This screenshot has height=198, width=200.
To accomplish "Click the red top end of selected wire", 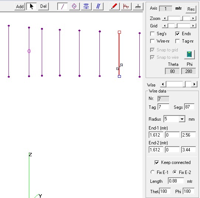I will coord(119,32).
